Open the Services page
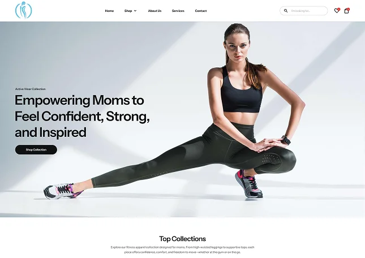365x258 pixels. pos(178,11)
